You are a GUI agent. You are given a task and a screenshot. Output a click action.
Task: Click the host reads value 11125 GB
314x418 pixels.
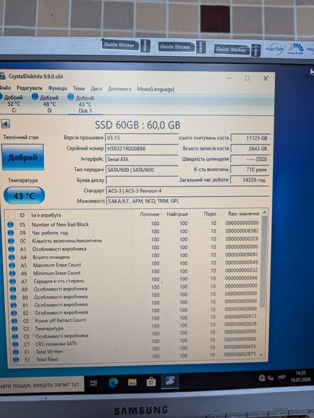tap(250, 138)
